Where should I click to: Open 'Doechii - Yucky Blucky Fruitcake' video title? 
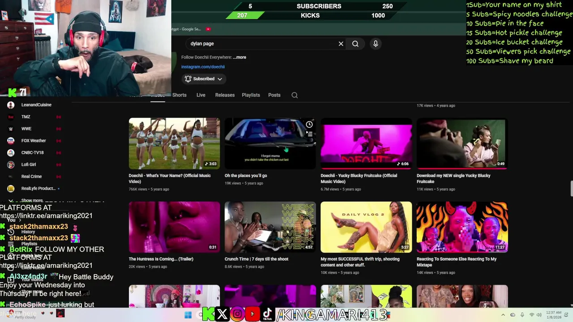[359, 178]
